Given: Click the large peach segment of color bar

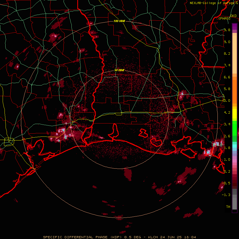Looking at the screenshot, I should click(234, 55).
